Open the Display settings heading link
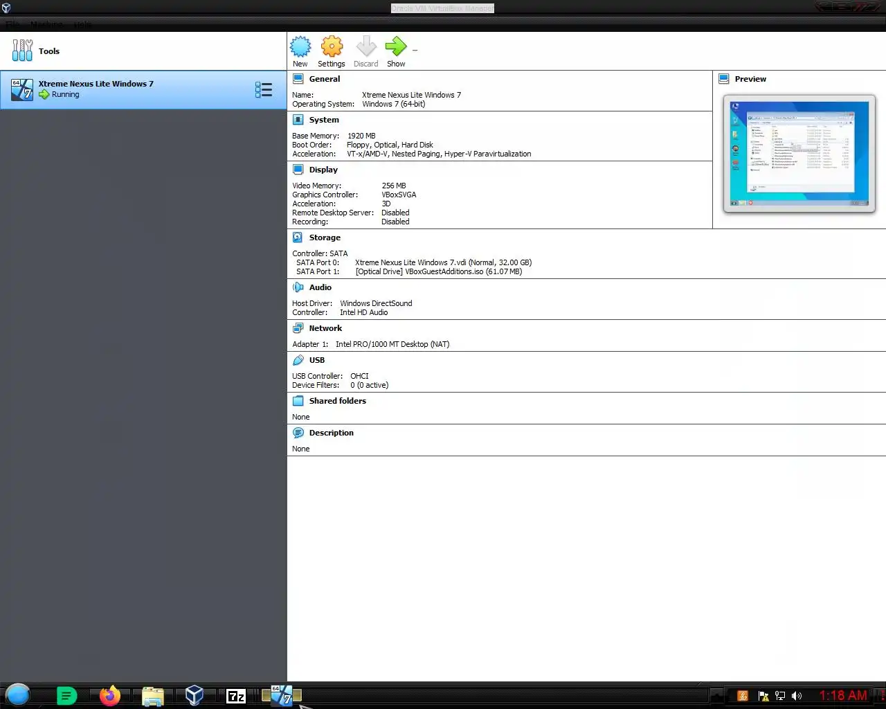886x709 pixels. (x=323, y=170)
